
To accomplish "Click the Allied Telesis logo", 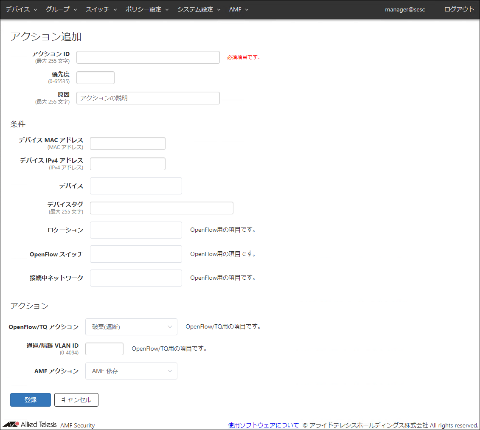I will pyautogui.click(x=30, y=424).
